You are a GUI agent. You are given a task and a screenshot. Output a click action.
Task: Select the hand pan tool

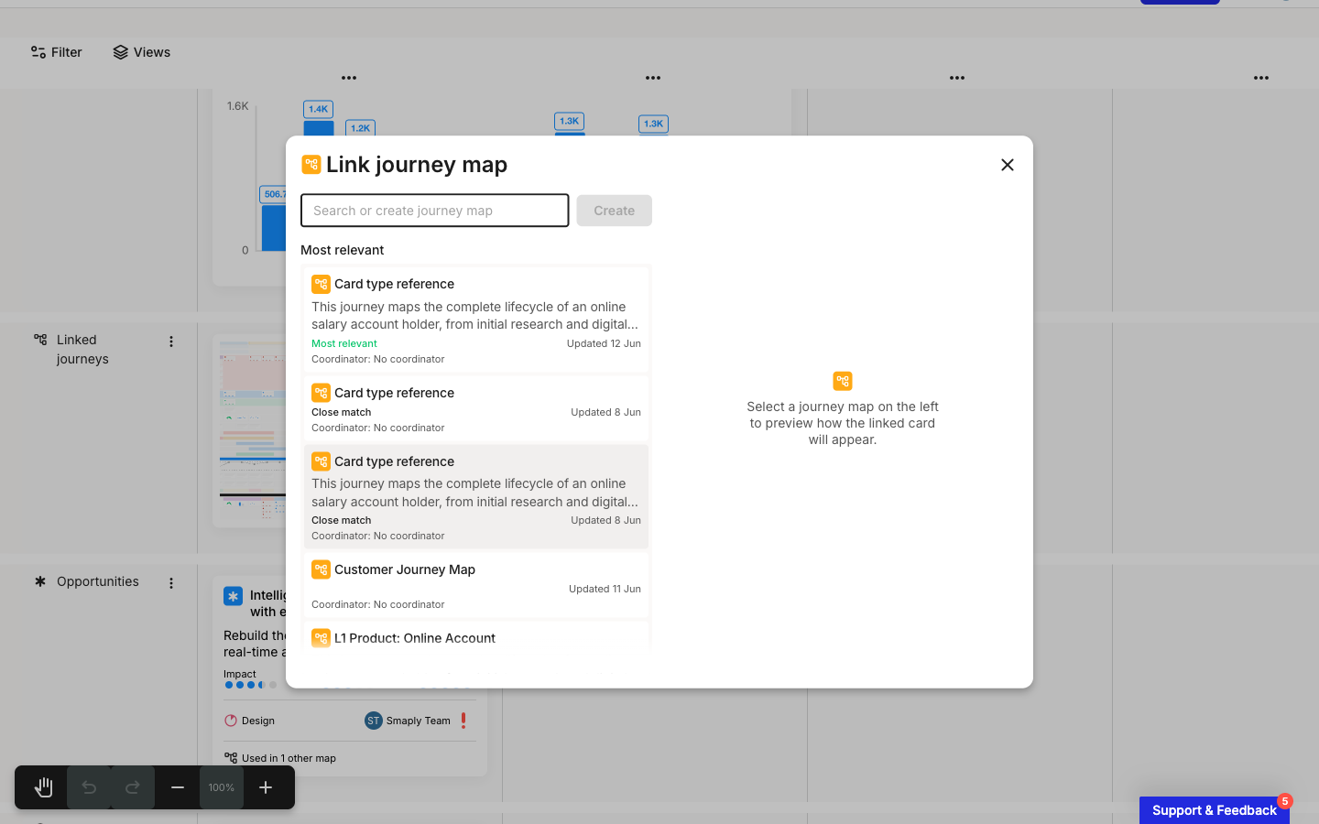43,787
